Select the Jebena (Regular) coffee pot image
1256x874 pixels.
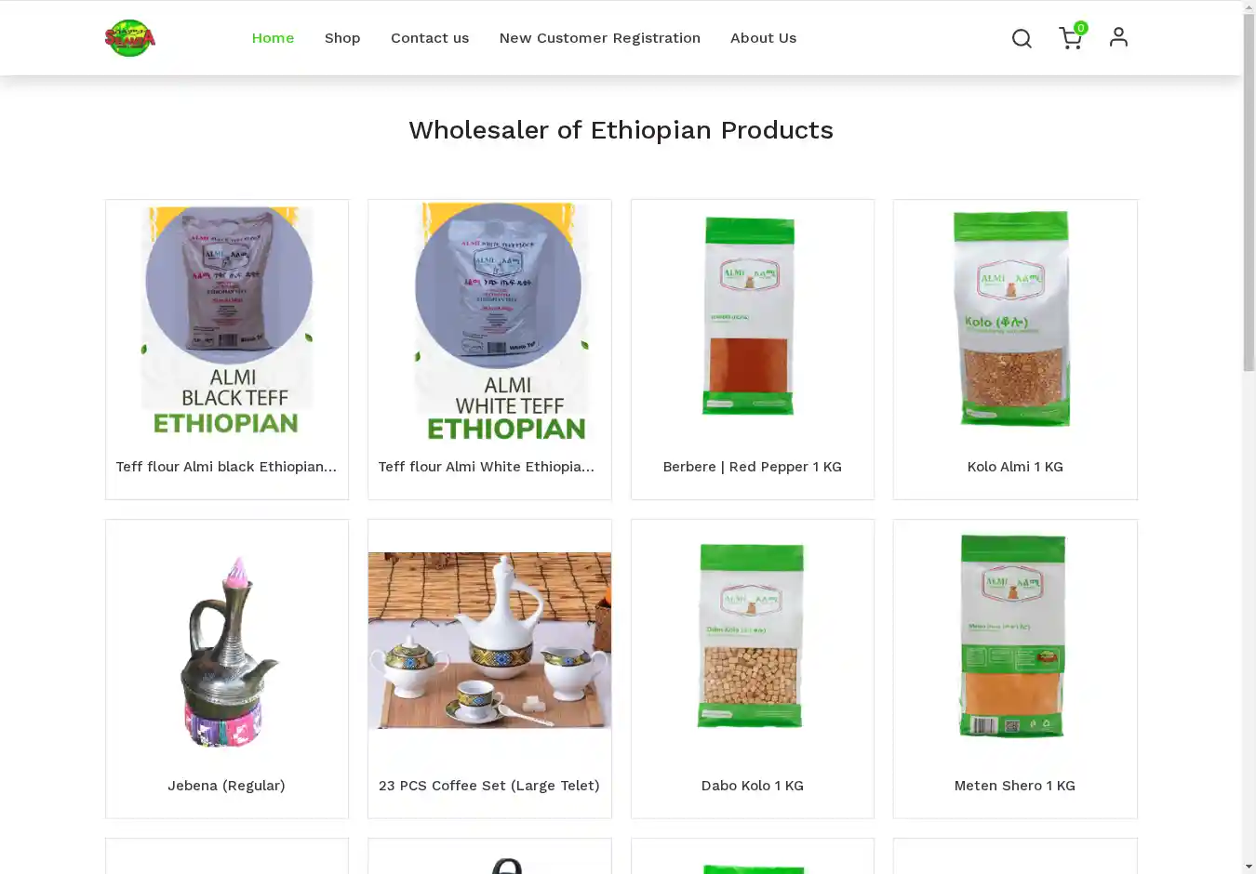(228, 652)
